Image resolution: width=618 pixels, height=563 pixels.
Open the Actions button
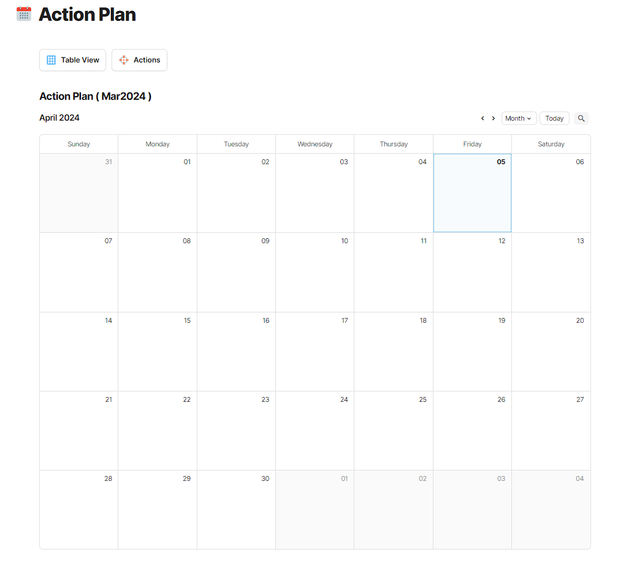pyautogui.click(x=139, y=60)
